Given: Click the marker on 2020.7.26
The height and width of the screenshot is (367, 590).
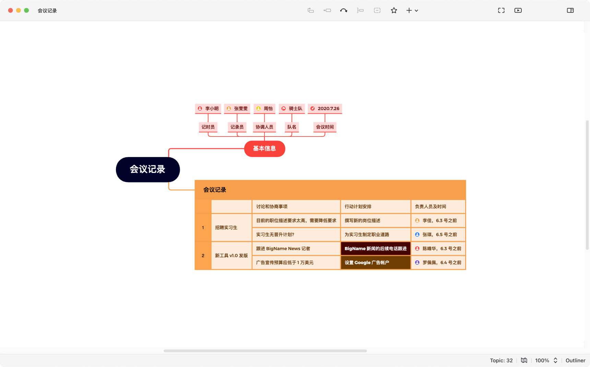Looking at the screenshot, I should tap(312, 108).
